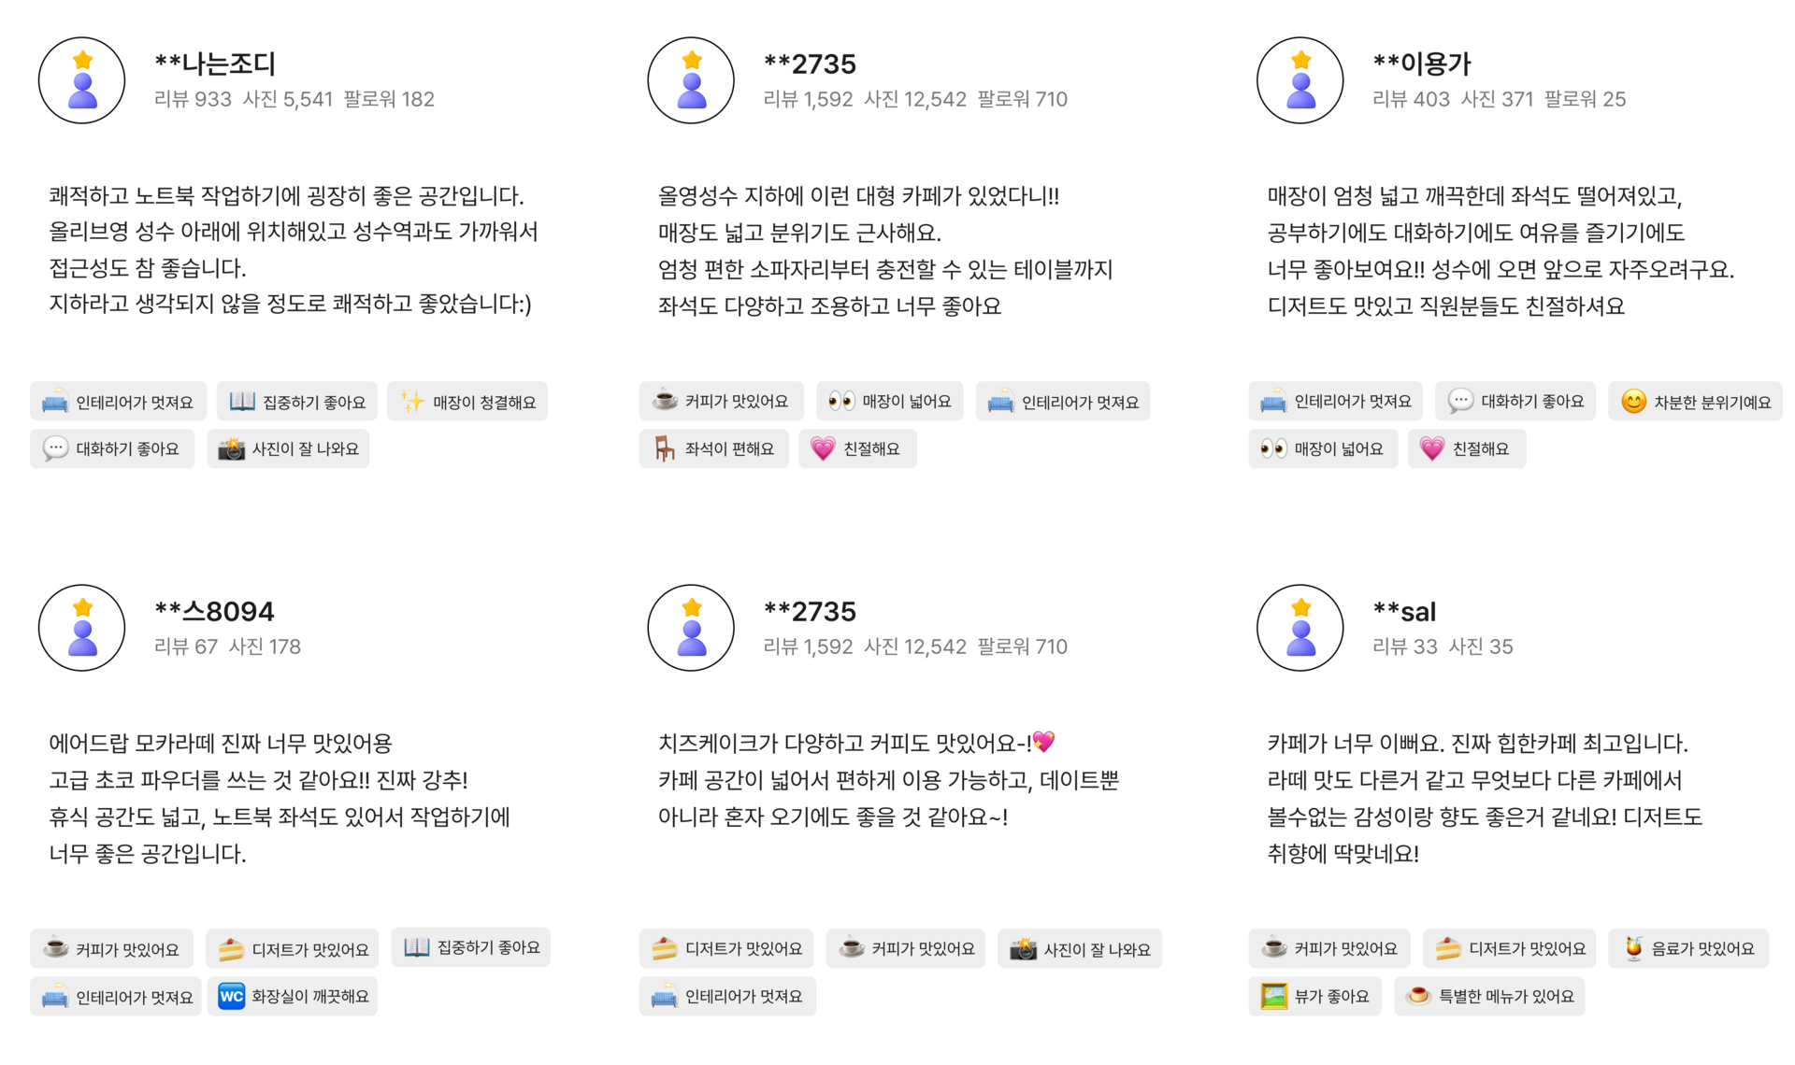
Task: Click the 특별한 메뉴가 있어요 tag
Action: tap(1489, 997)
